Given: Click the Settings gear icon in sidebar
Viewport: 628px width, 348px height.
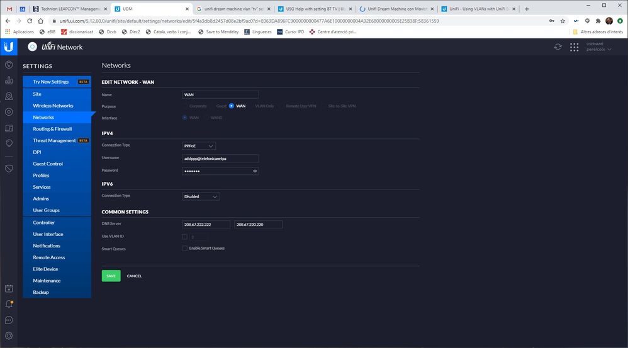Looking at the screenshot, I should tap(9, 335).
